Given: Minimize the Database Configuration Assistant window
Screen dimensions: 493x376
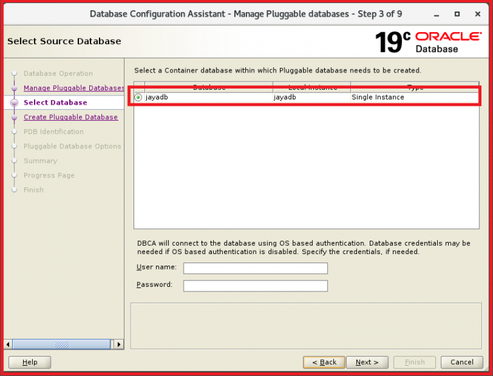Looking at the screenshot, I should [x=437, y=13].
